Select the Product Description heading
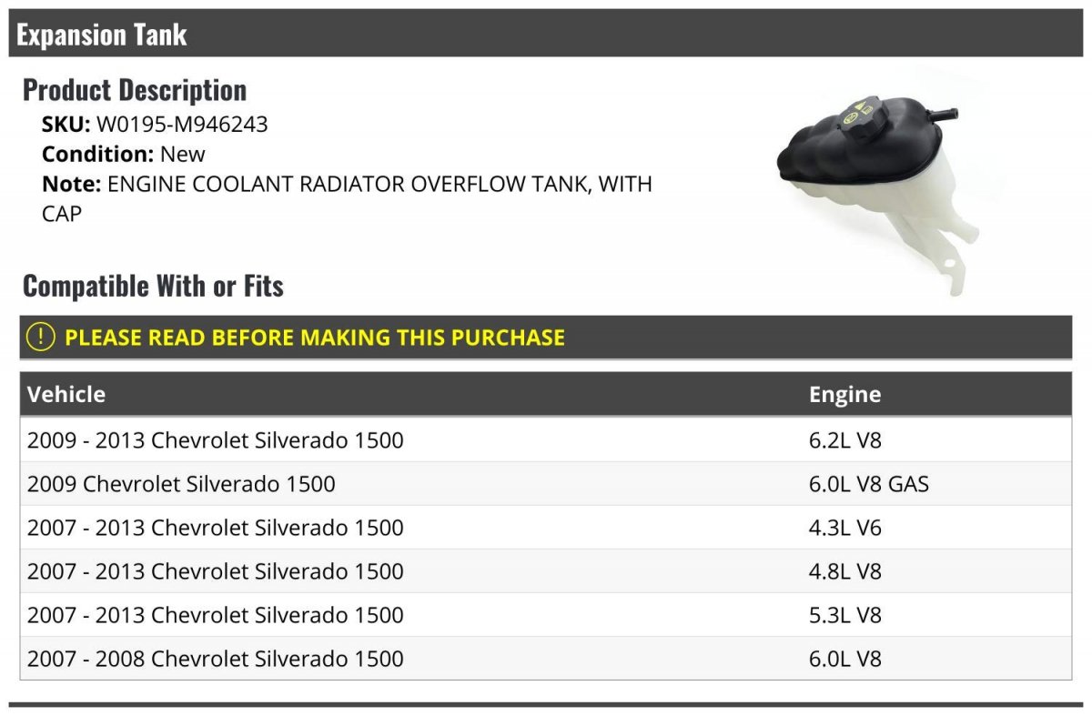This screenshot has height=716, width=1092. click(135, 90)
